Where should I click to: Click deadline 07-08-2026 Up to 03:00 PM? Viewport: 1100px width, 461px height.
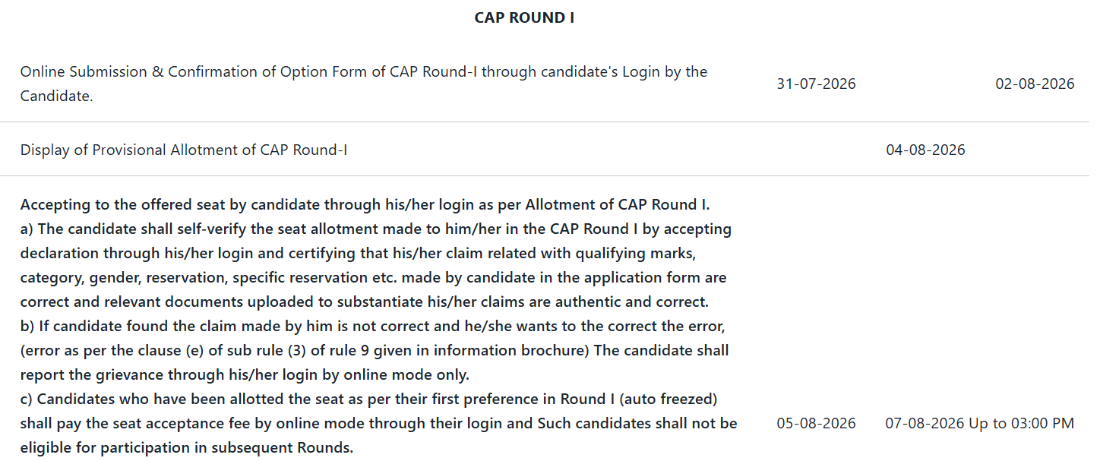[x=980, y=423]
